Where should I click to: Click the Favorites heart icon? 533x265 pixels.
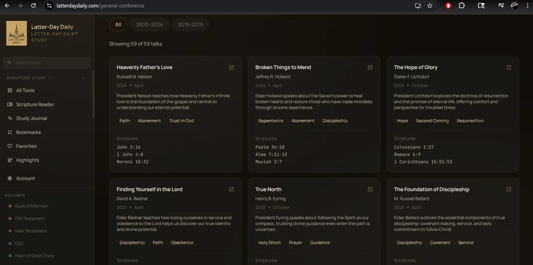point(10,146)
